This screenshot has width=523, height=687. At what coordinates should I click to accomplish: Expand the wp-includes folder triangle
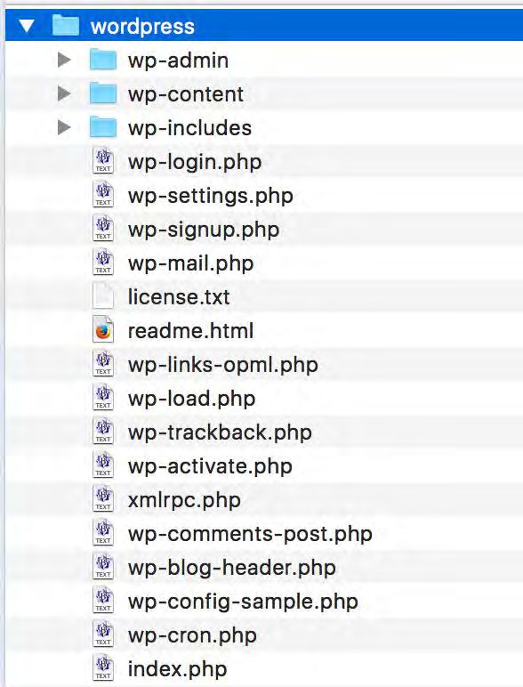click(64, 127)
